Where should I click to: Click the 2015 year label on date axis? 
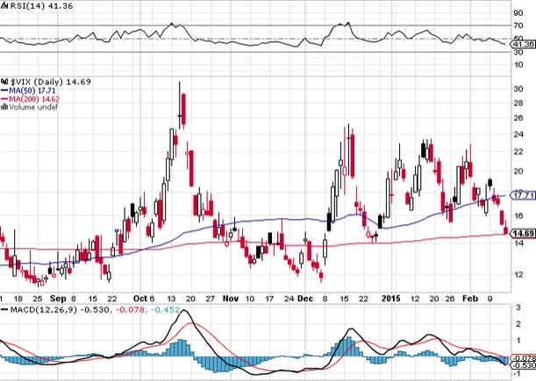point(390,299)
